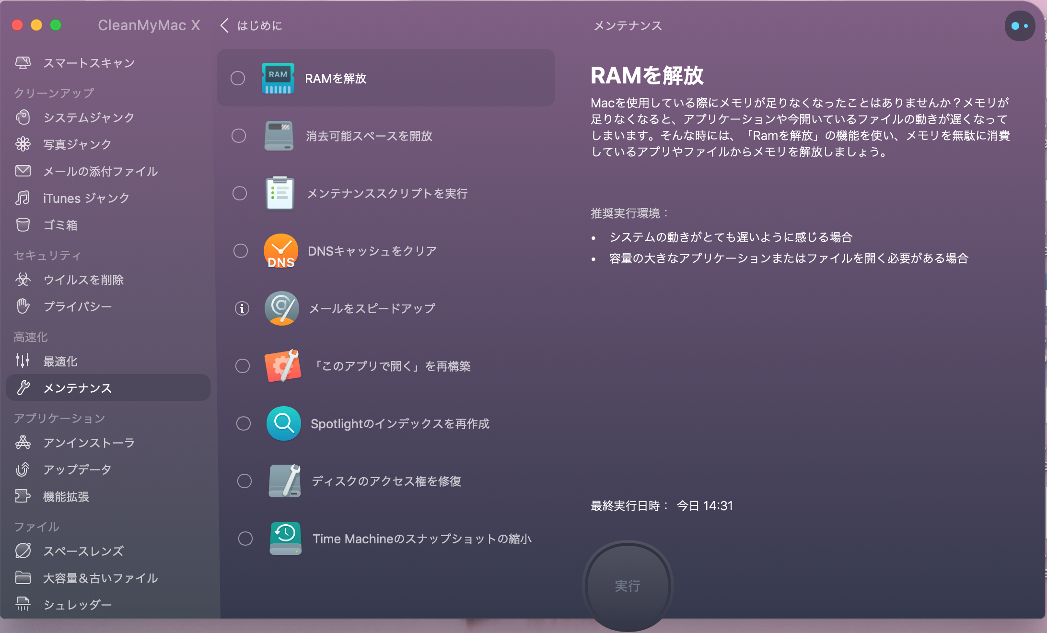Click the rebuild 'Open With' launch services icon
1047x633 pixels.
point(283,366)
